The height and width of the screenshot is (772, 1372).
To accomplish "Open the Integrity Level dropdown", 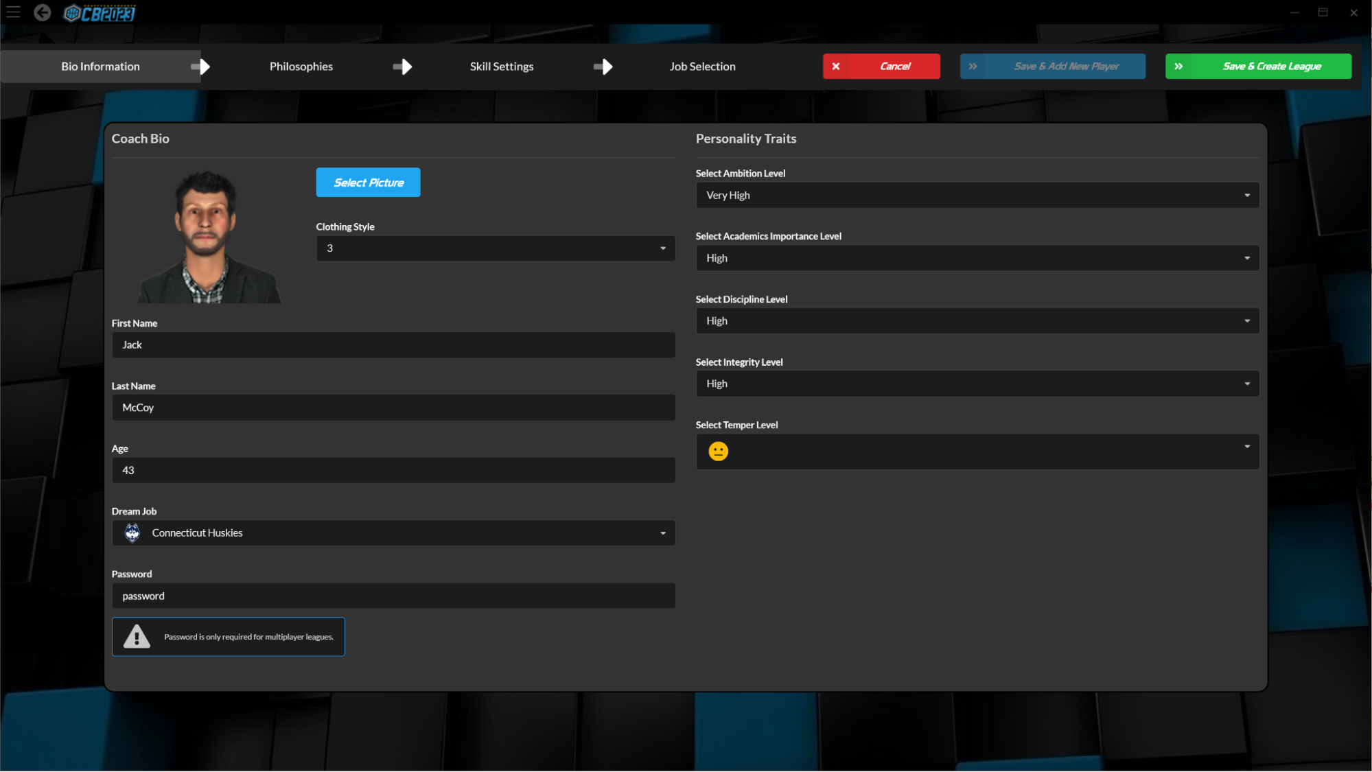I will (977, 384).
